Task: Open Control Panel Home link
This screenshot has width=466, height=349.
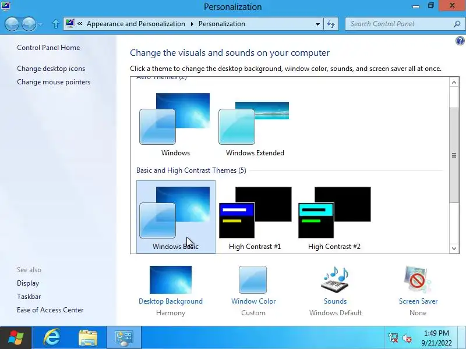Action: click(x=48, y=48)
